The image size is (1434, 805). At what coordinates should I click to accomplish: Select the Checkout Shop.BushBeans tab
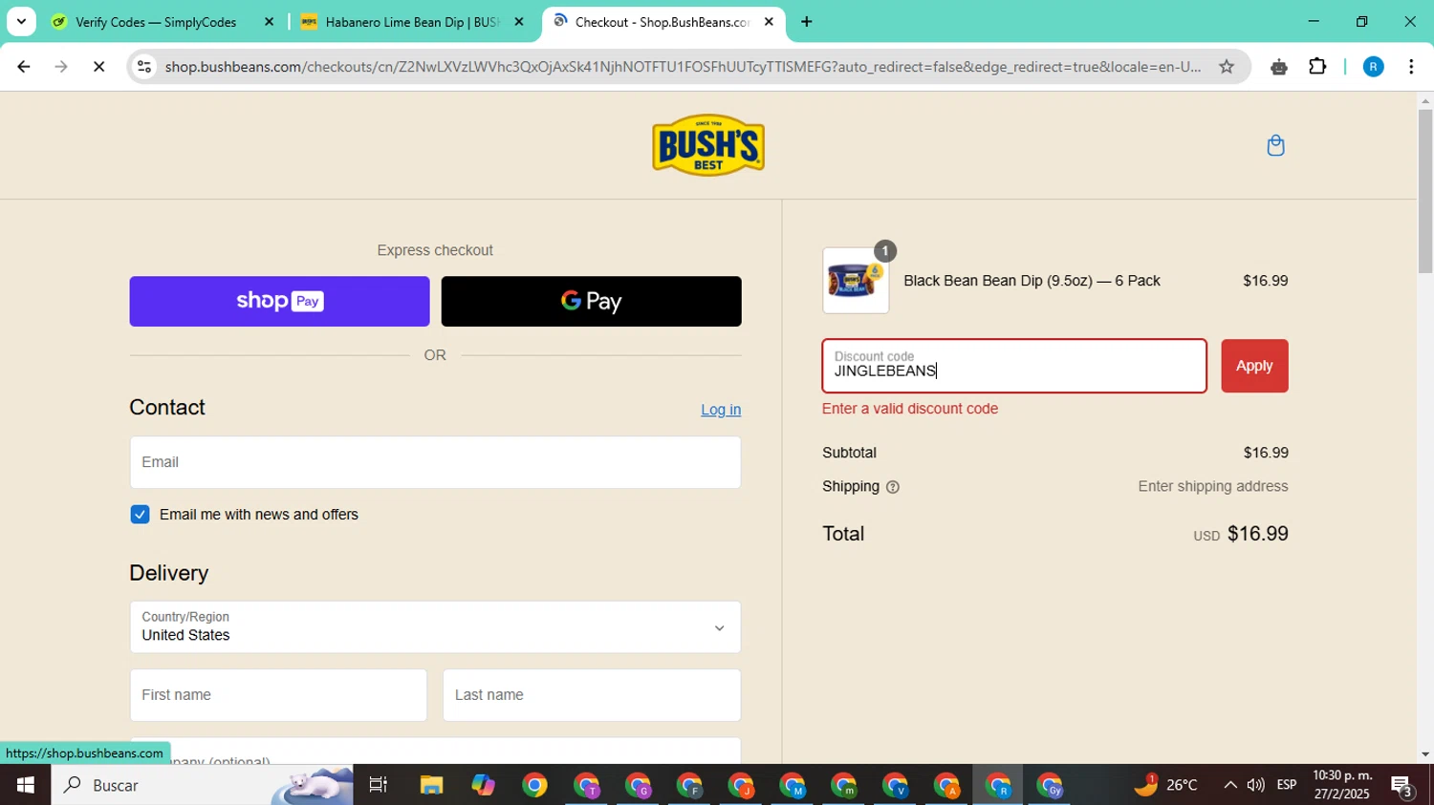(662, 22)
